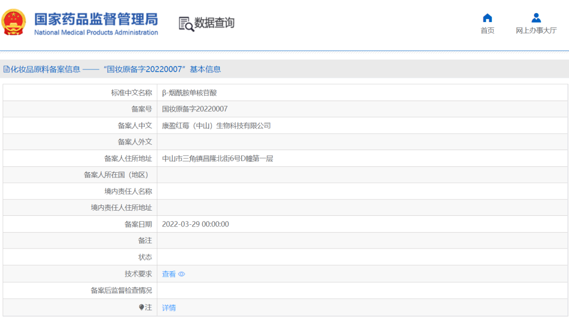Click the 查看 technical requirements link
Viewport: 569px width, 318px height.
click(x=169, y=274)
